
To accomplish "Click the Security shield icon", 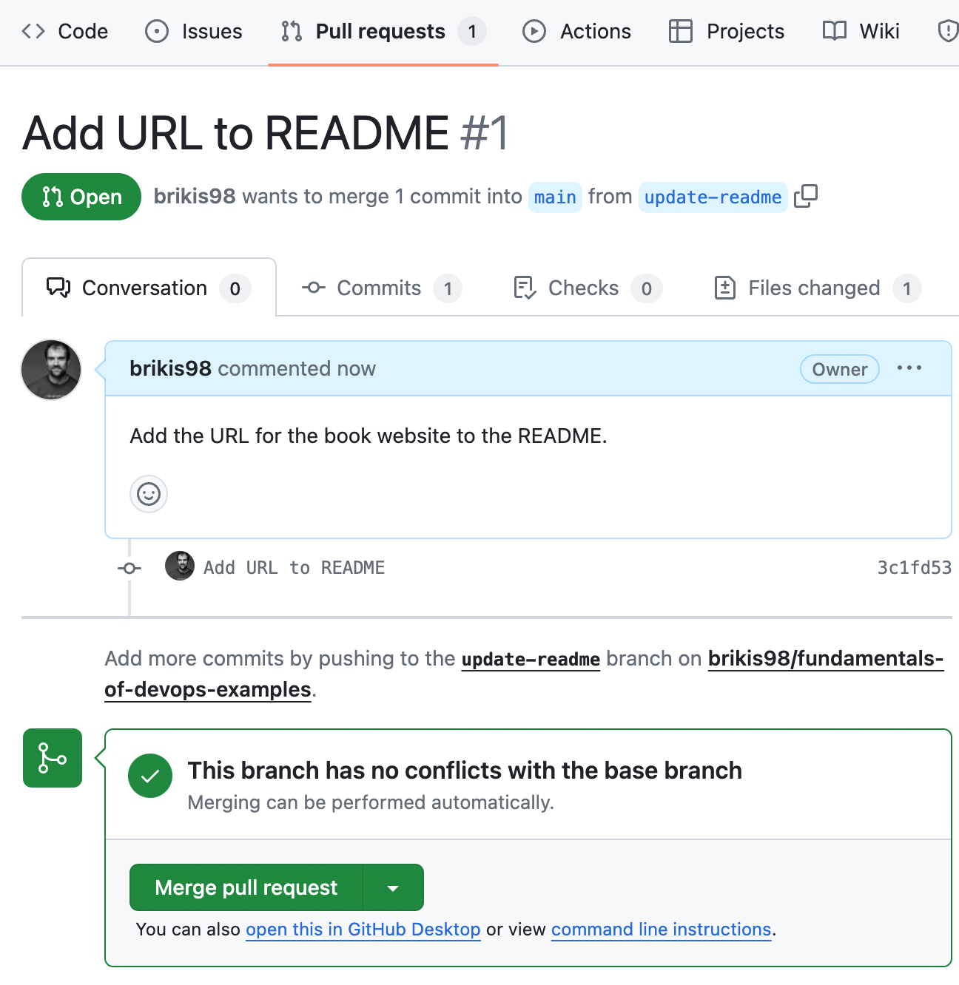I will (x=947, y=31).
